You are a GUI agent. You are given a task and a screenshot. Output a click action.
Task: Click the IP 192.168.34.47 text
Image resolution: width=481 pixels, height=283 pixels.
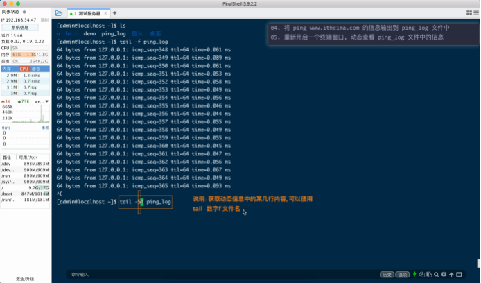[19, 20]
